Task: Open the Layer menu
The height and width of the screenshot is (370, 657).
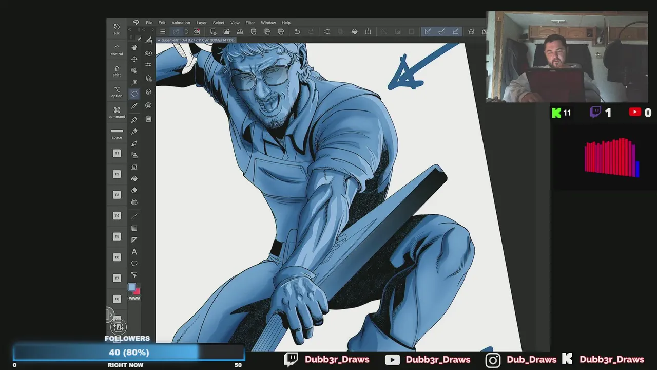Action: point(201,23)
